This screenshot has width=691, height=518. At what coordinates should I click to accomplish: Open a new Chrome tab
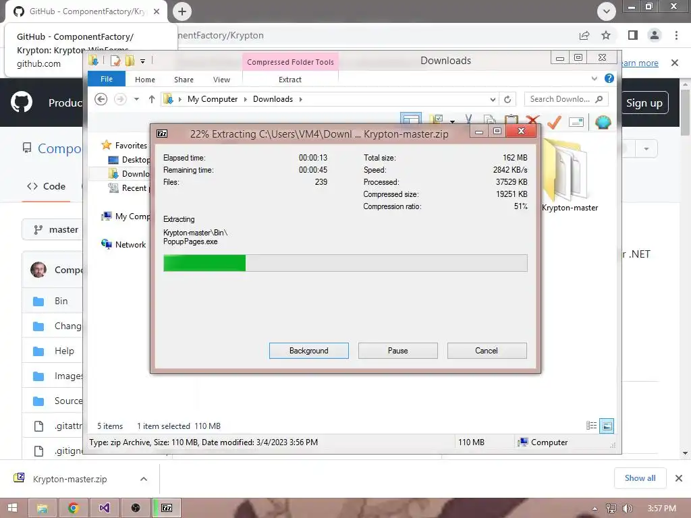click(x=182, y=11)
